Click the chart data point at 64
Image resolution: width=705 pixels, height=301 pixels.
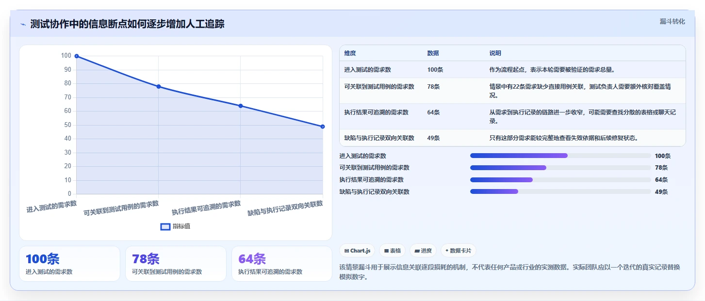241,106
